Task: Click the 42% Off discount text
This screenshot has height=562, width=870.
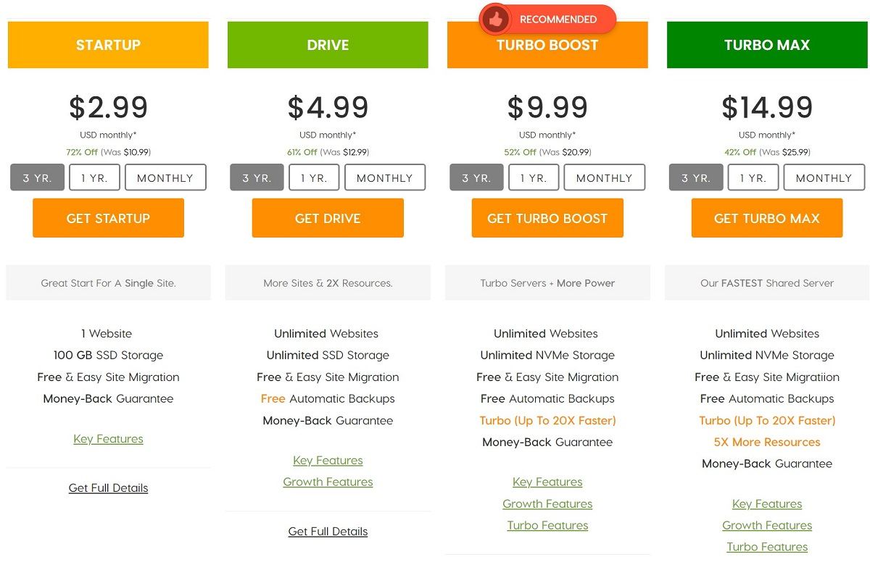Action: pos(739,152)
